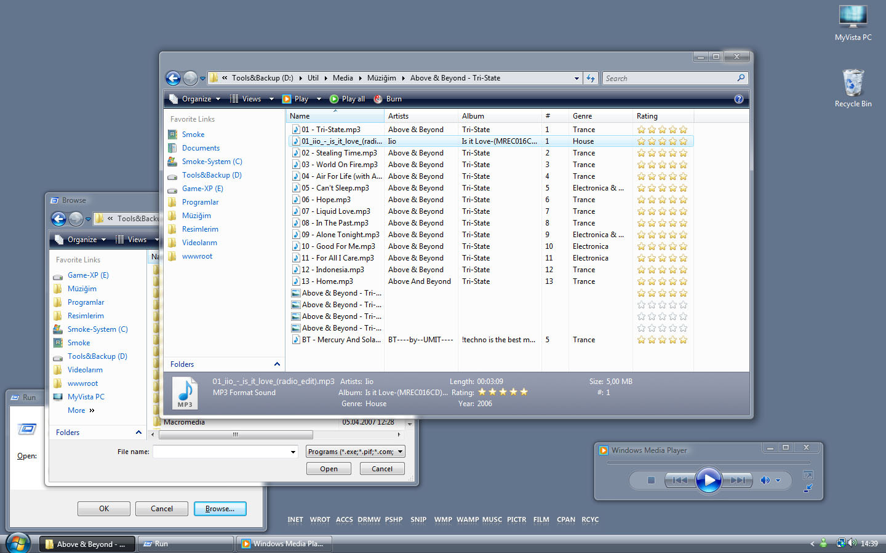The image size is (886, 553).
Task: Click Previous track in Windows Media Player
Action: pyautogui.click(x=680, y=480)
